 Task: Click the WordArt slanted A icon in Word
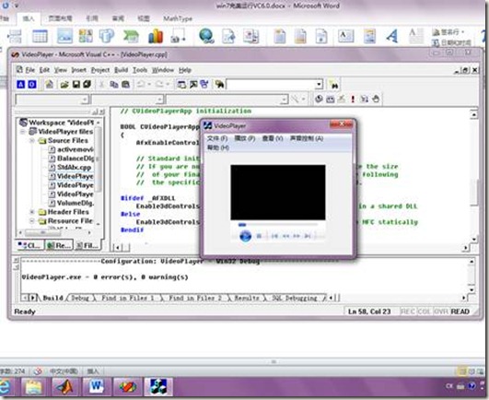392,36
